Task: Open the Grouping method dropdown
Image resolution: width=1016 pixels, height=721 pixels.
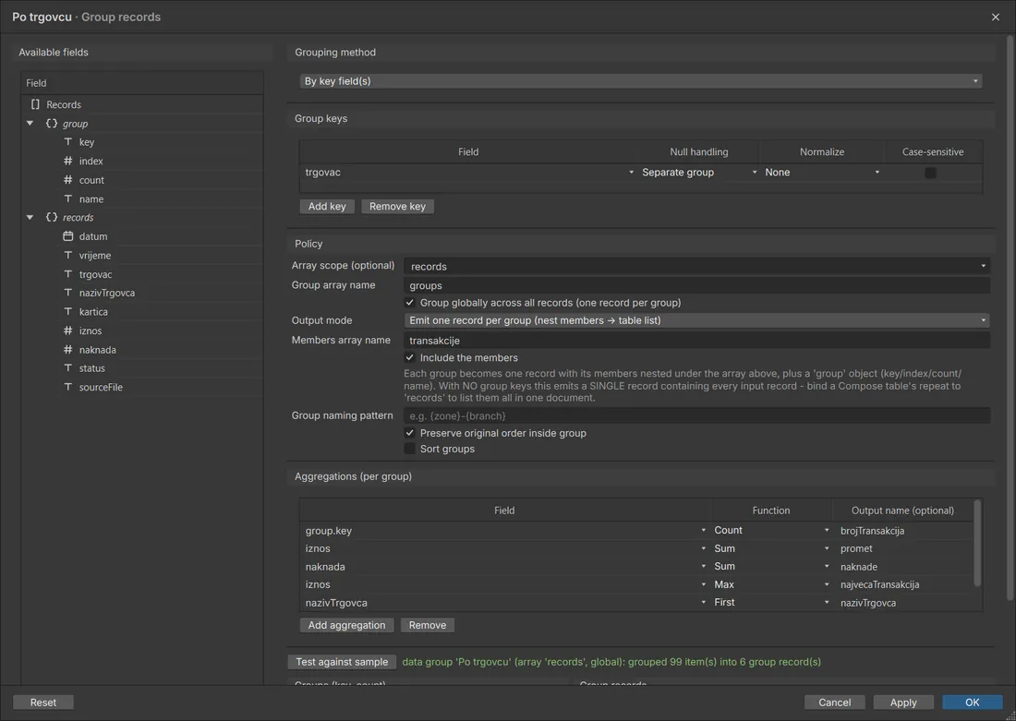Action: [641, 81]
